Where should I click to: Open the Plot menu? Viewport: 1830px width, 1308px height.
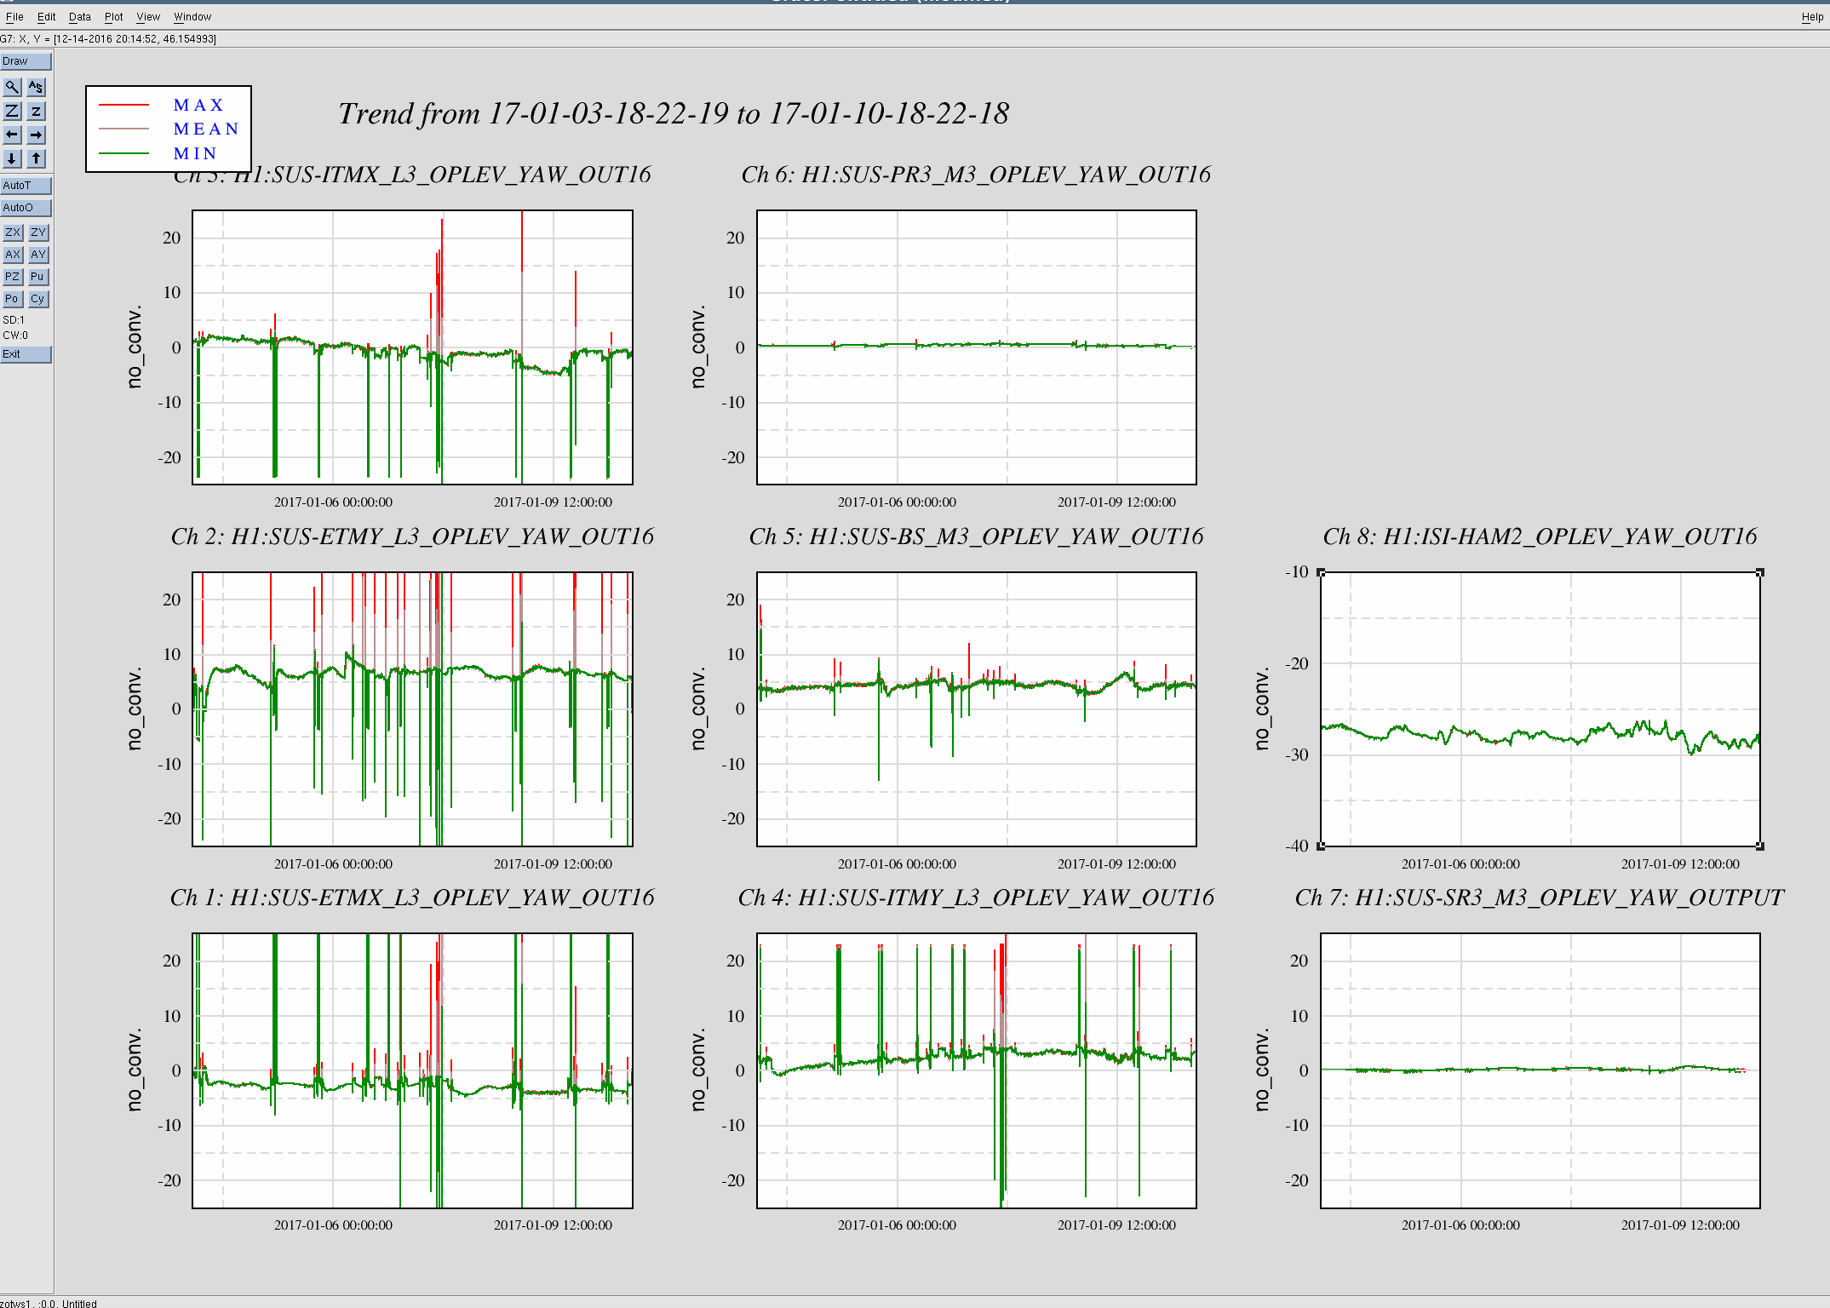(x=113, y=17)
